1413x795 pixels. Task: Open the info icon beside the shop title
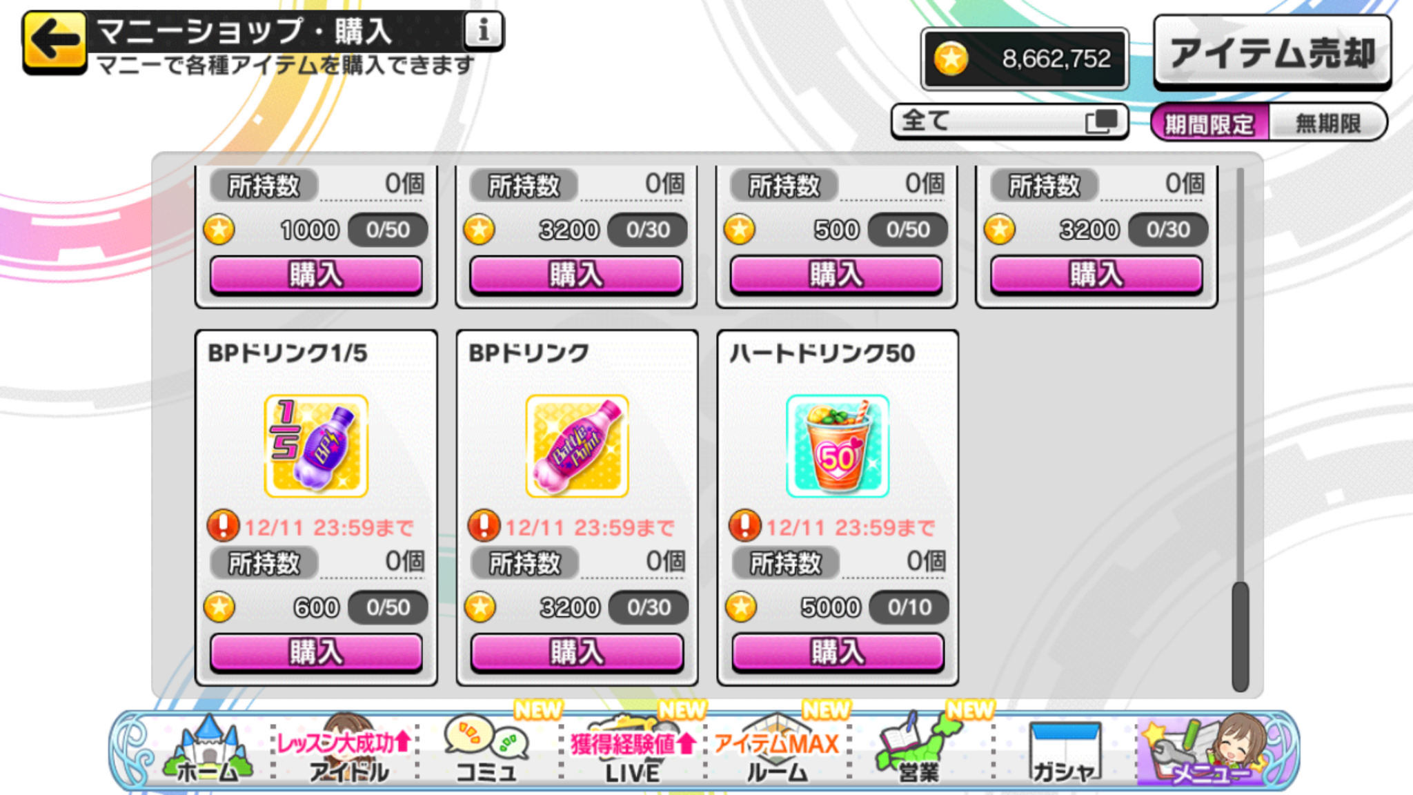point(483,30)
